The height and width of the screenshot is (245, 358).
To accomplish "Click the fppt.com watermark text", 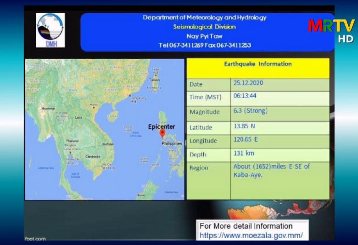I will pyautogui.click(x=35, y=239).
